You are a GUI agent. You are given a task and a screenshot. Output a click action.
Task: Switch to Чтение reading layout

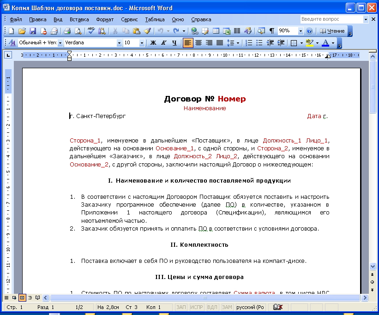(332, 31)
